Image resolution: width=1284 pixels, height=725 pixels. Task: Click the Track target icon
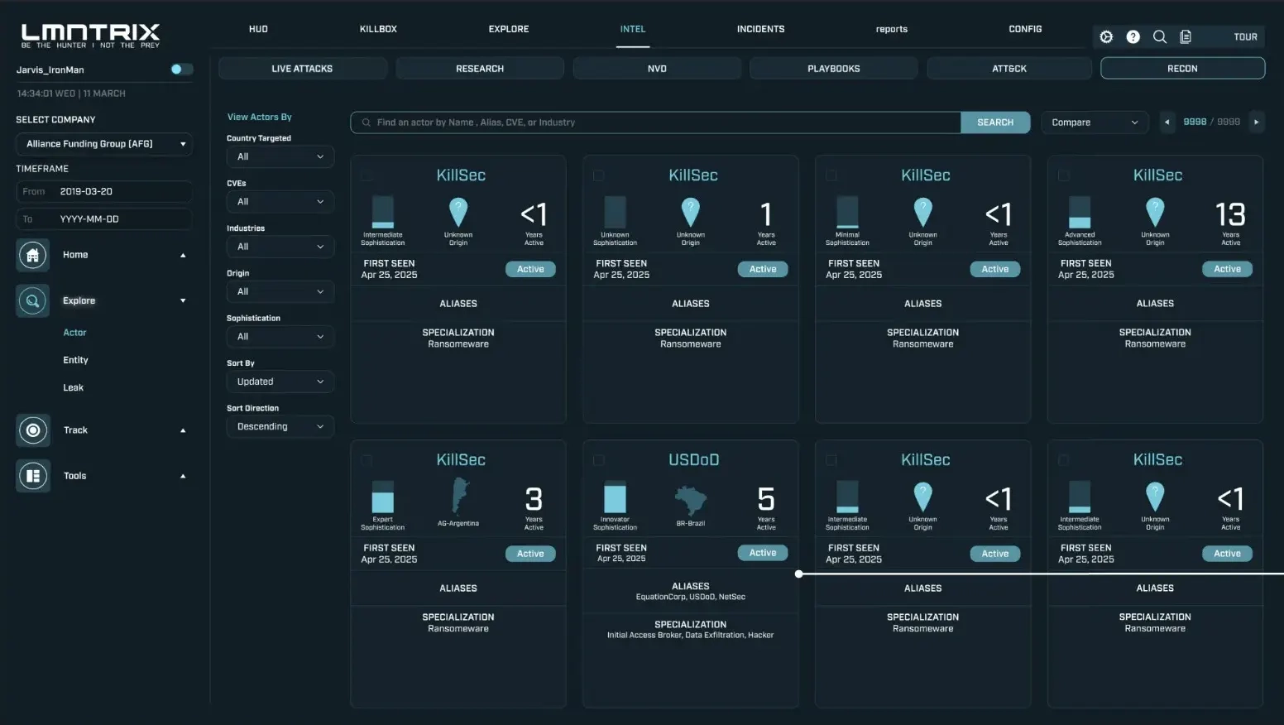pos(33,430)
